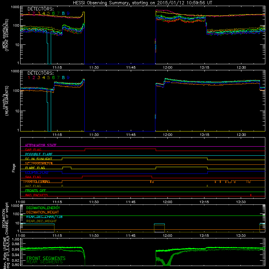
Task: Click the 11:00 tick label under decimation plot
Action: (20, 236)
